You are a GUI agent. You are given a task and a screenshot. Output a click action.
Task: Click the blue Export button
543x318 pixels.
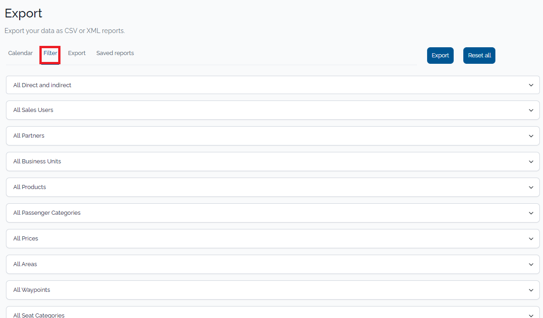(x=440, y=56)
